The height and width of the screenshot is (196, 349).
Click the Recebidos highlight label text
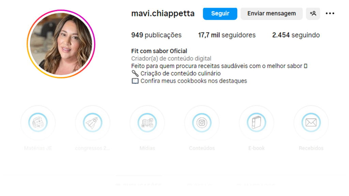click(311, 148)
